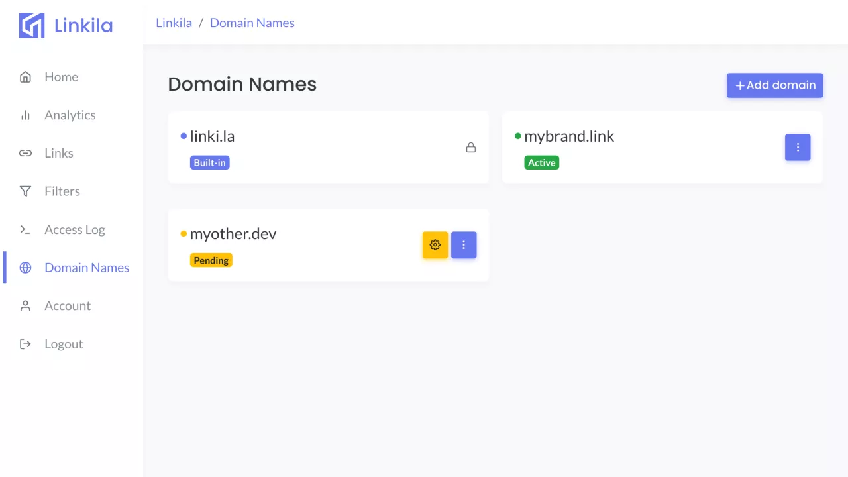Expand the three-dot menu for myother.dev
Screen dimensions: 848x477
click(464, 245)
